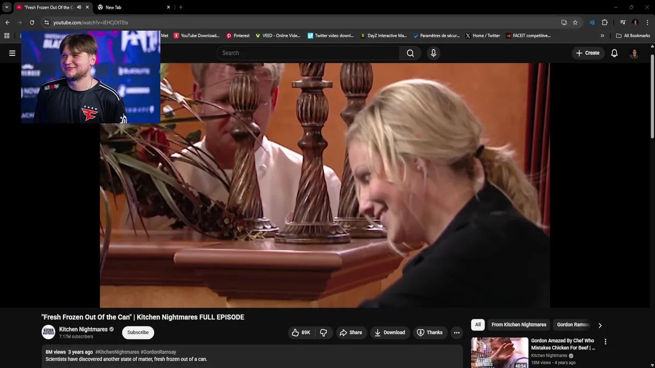Open the Create menu

(x=587, y=53)
